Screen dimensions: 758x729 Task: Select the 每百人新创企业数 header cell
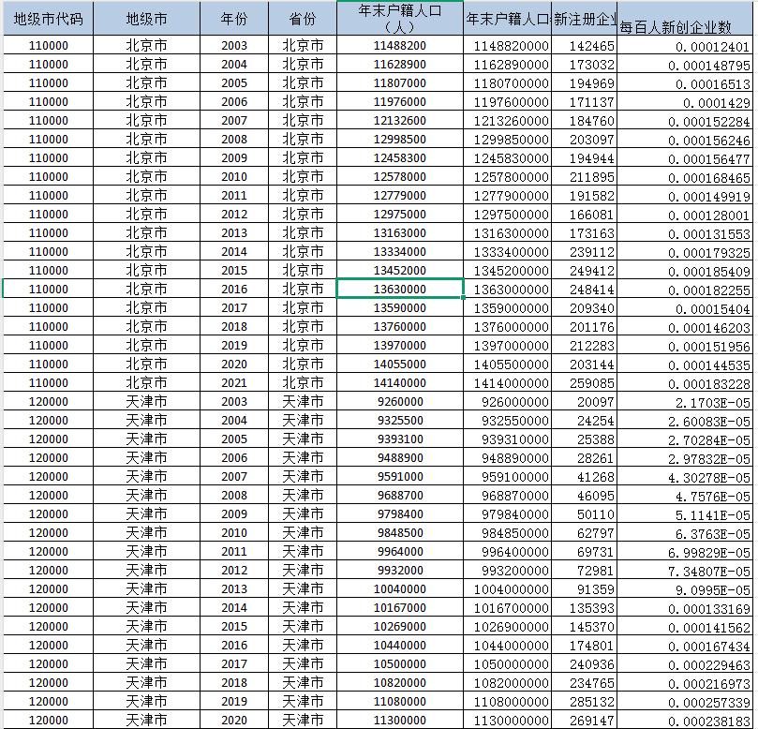tap(685, 19)
